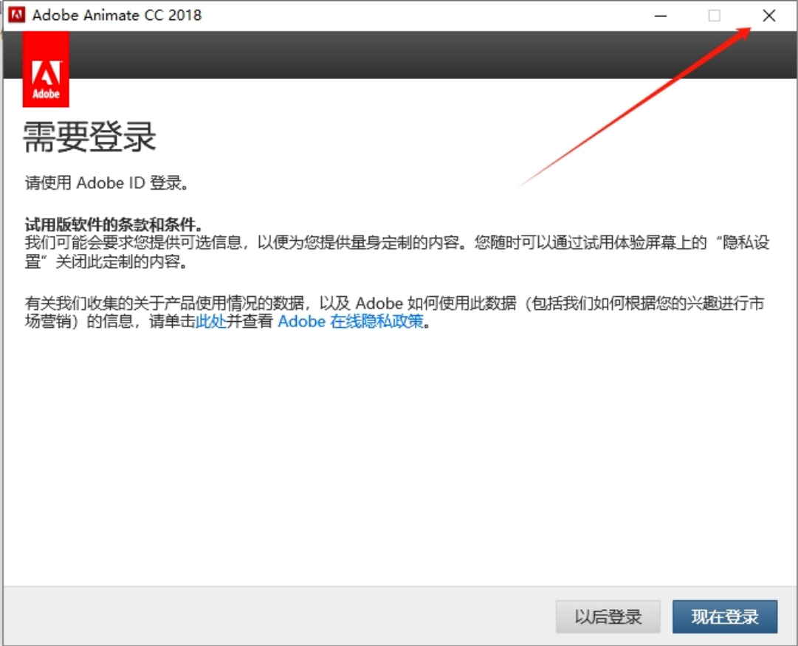Click the 需要登录 heading
The image size is (798, 646).
(89, 137)
